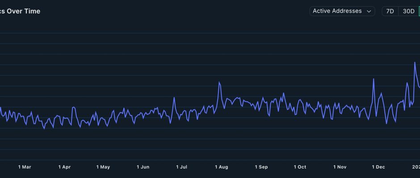This screenshot has height=178, width=420.
Task: Click the 1 Jul date label
Action: click(182, 167)
